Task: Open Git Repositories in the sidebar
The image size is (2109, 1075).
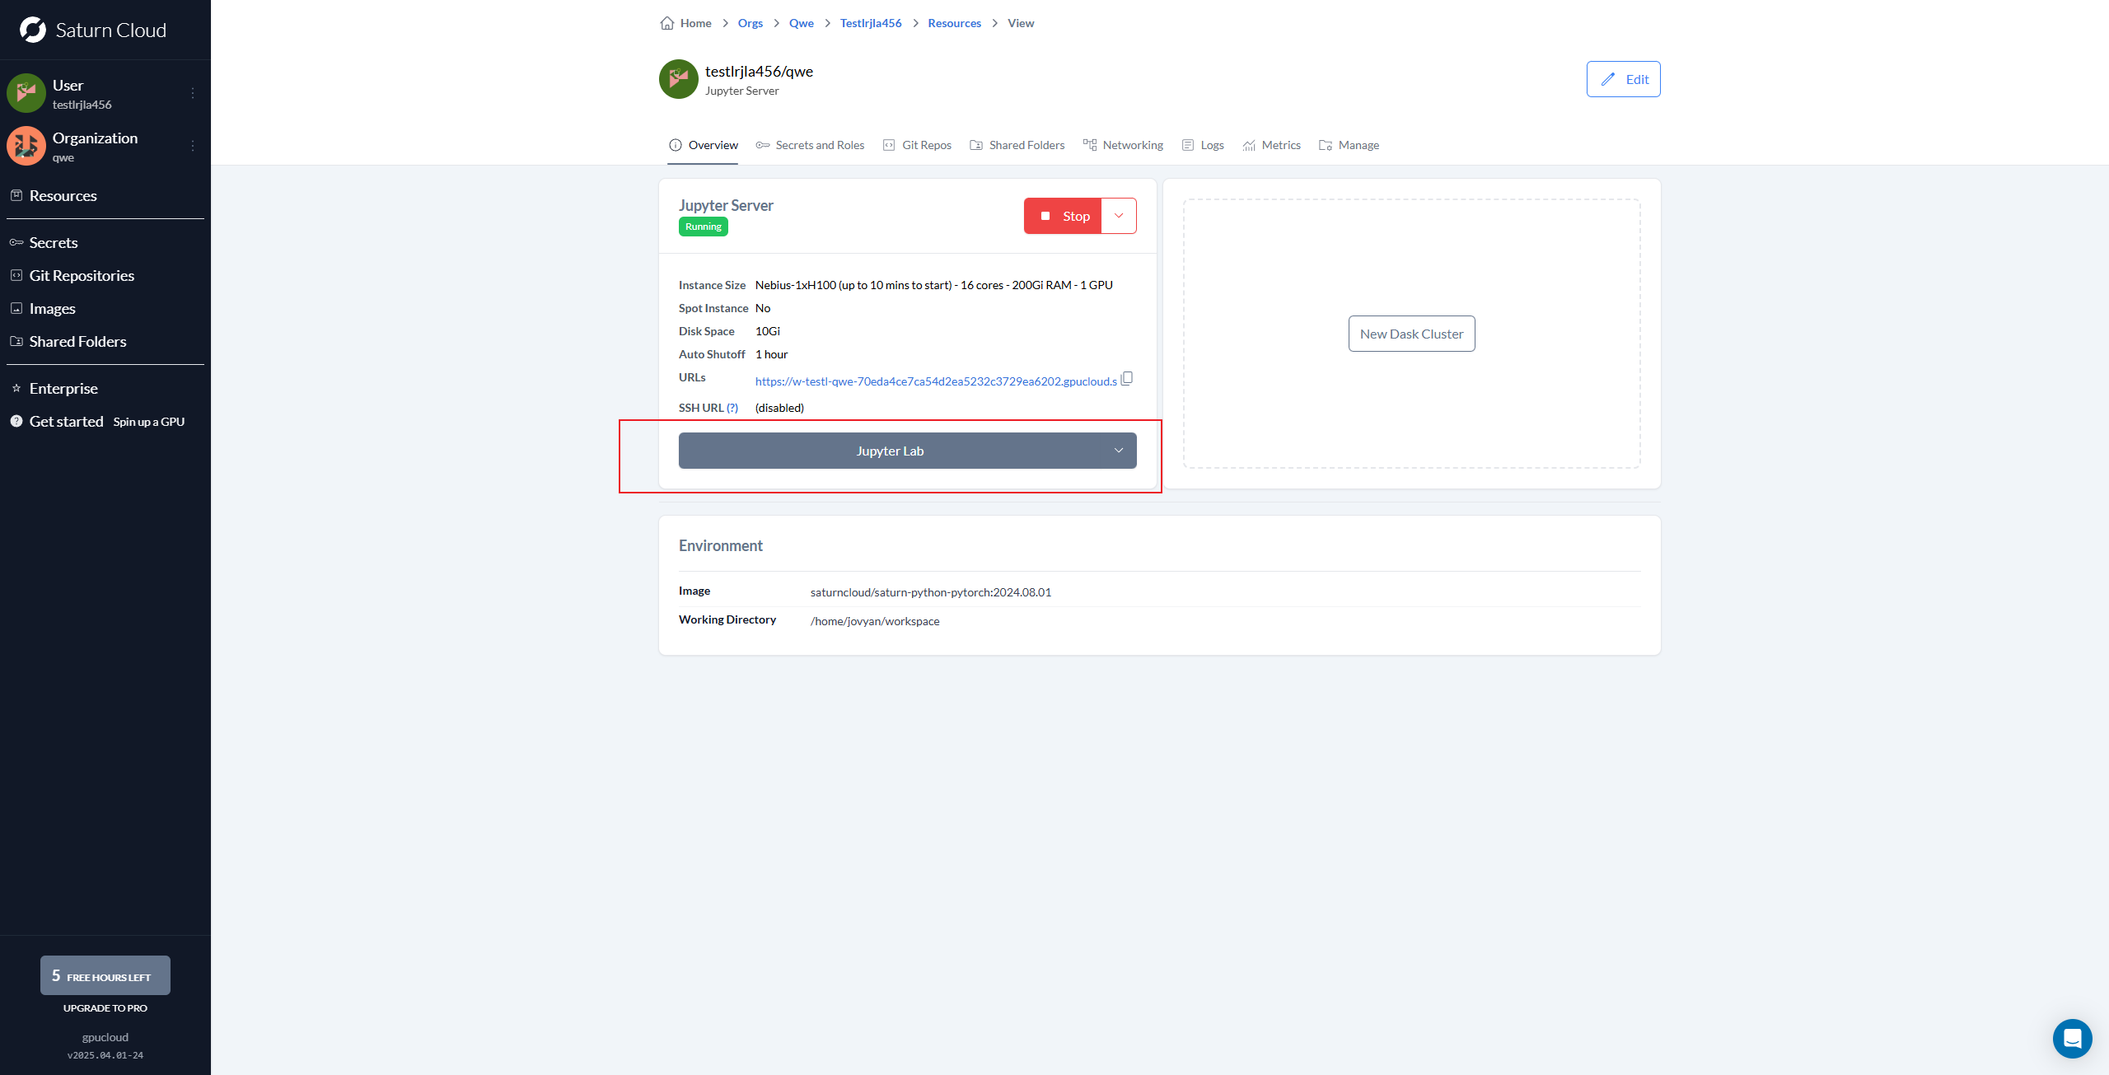Action: point(82,275)
